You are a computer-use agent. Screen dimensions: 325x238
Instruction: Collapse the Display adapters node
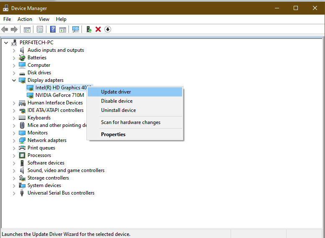(x=14, y=80)
